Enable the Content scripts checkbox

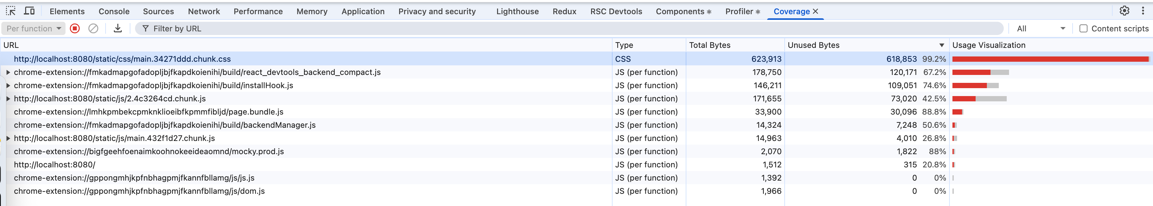pyautogui.click(x=1083, y=29)
